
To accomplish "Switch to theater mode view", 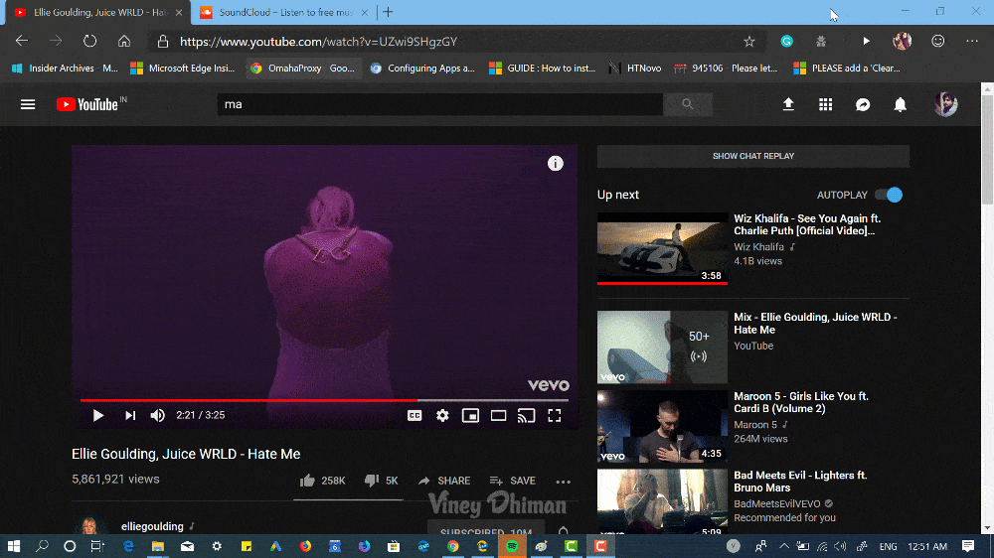I will [498, 415].
